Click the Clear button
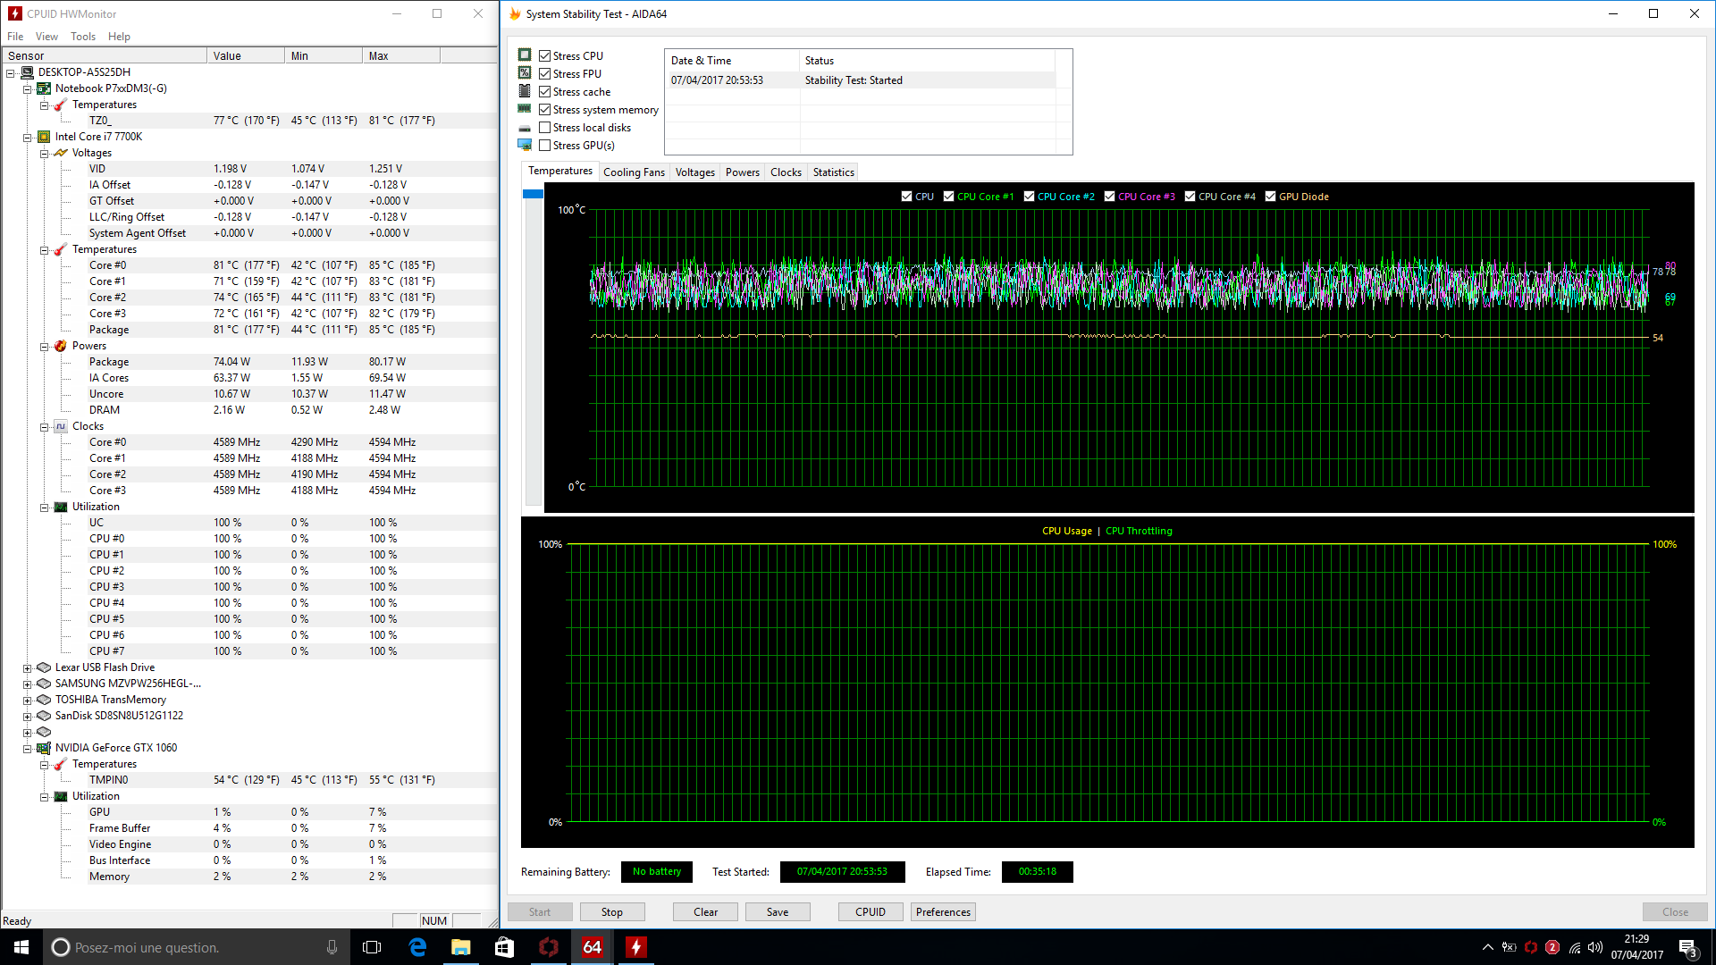This screenshot has width=1716, height=965. pos(705,912)
